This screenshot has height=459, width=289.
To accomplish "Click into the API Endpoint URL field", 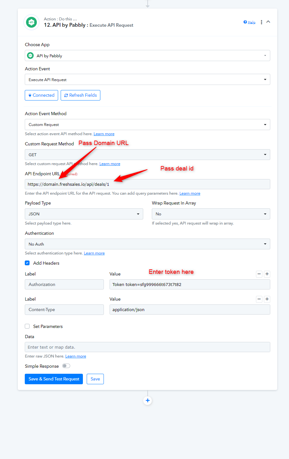I will pyautogui.click(x=147, y=184).
